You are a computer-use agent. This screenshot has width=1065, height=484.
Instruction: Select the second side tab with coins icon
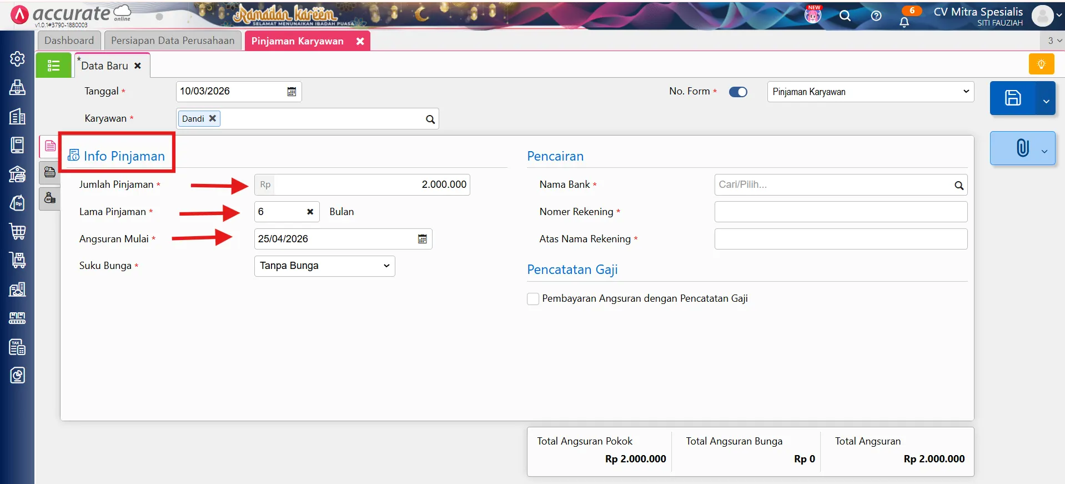[x=50, y=172]
